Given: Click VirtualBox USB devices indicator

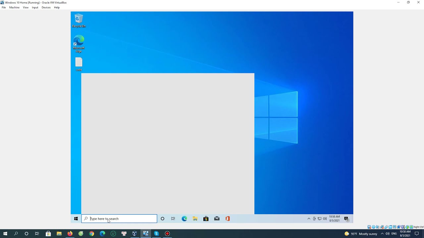Looking at the screenshot, I should pos(386,227).
